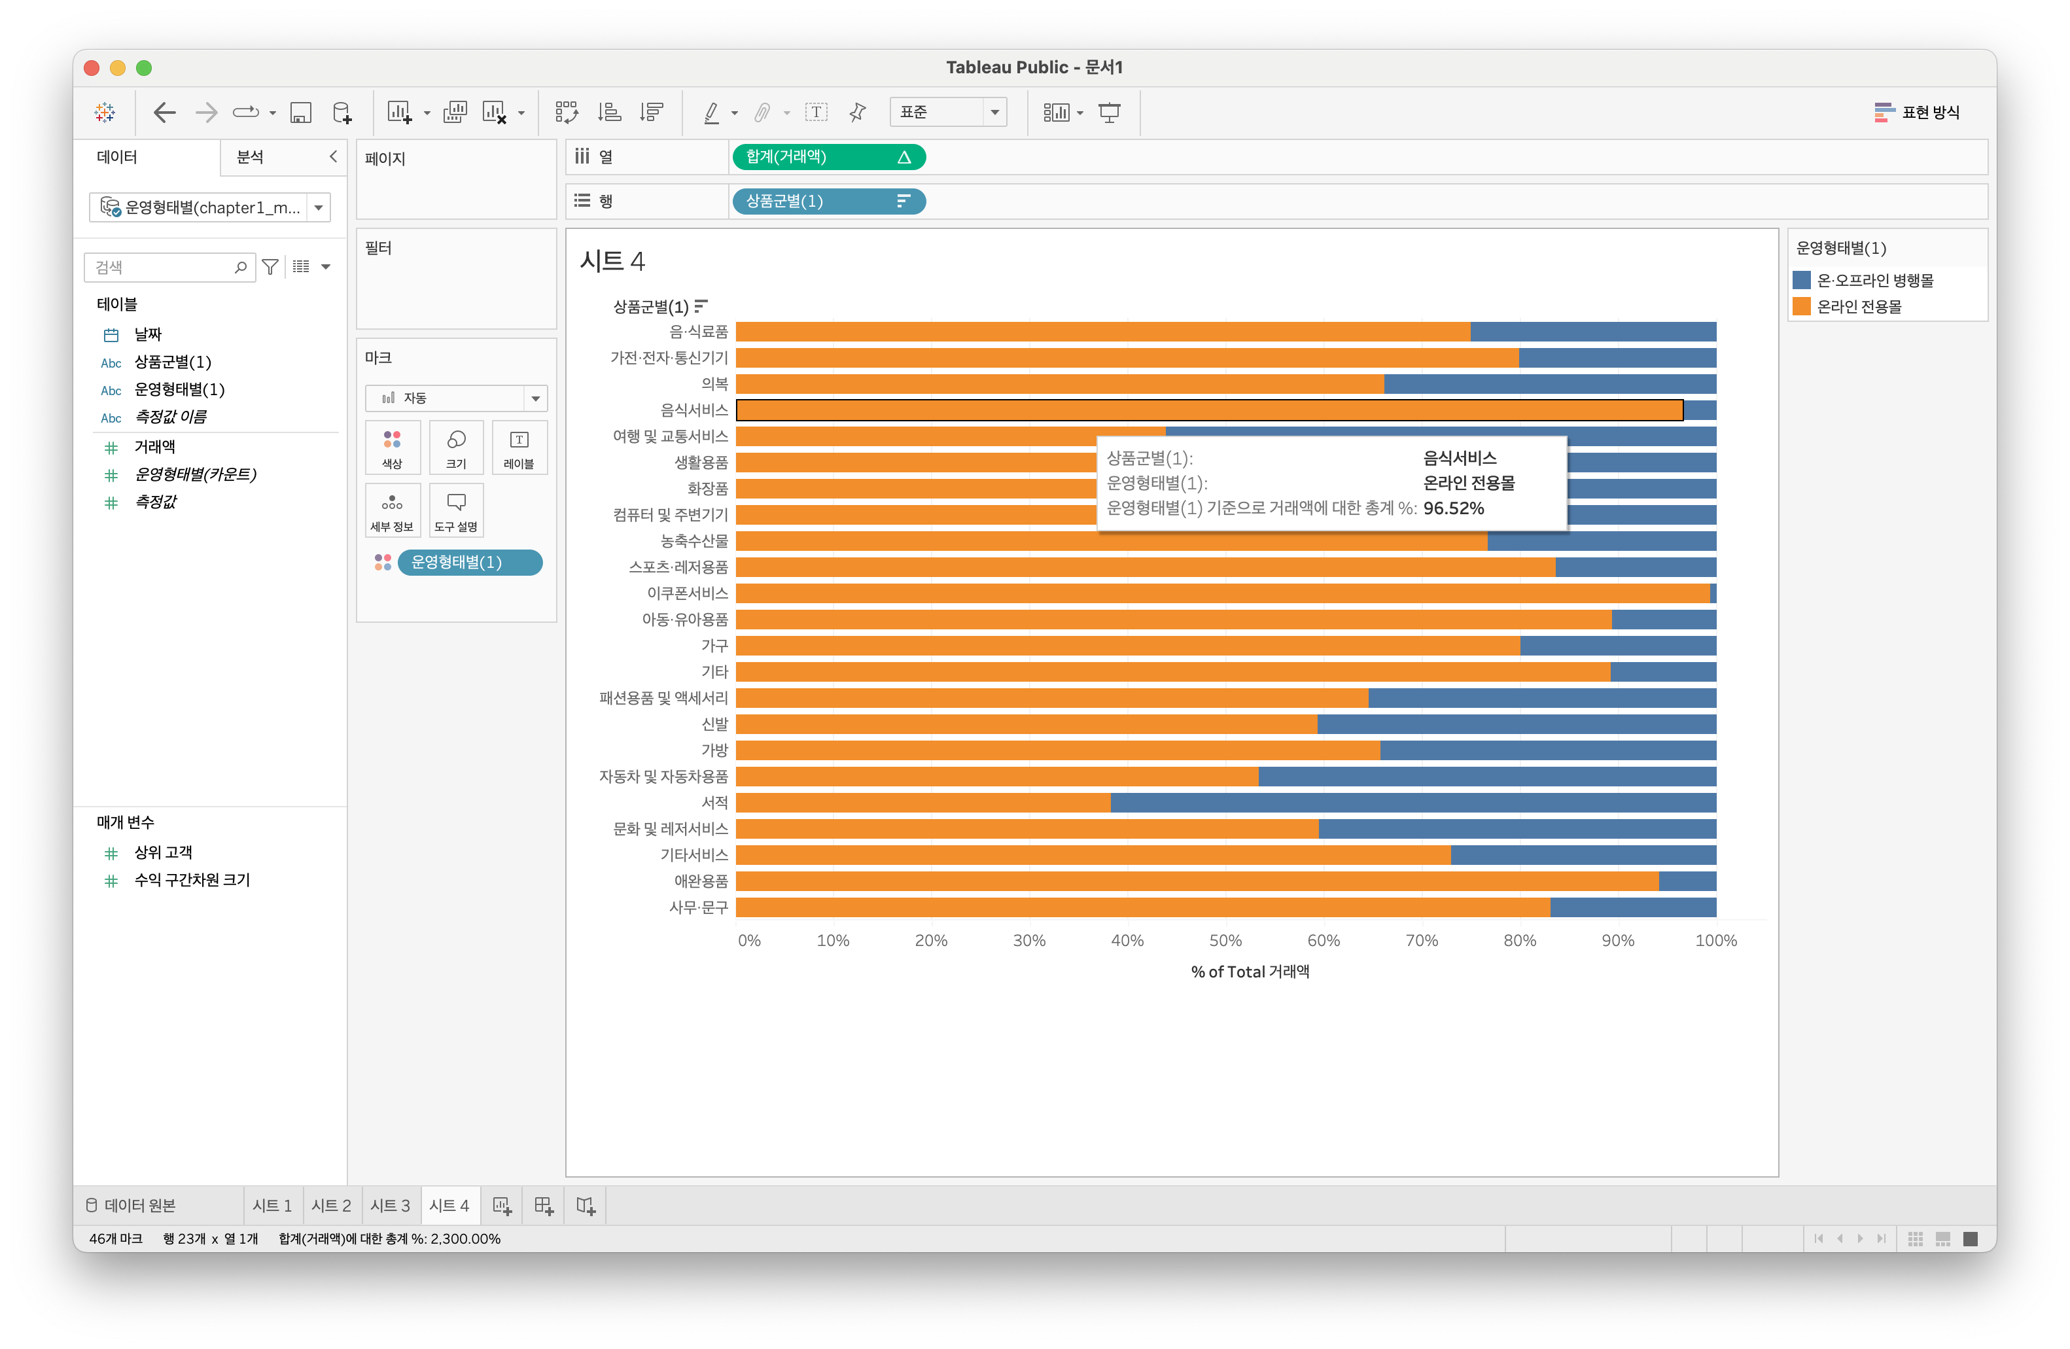
Task: Toggle the pin axis toolbar icon
Action: click(x=858, y=113)
